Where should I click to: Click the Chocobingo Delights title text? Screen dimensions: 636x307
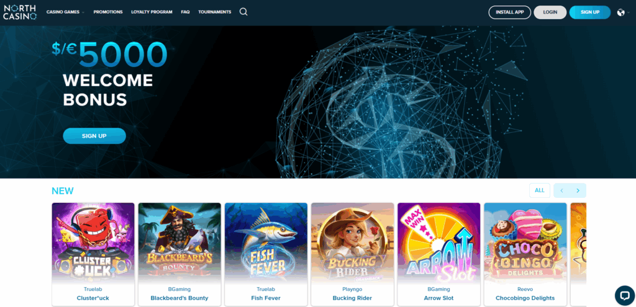click(525, 298)
